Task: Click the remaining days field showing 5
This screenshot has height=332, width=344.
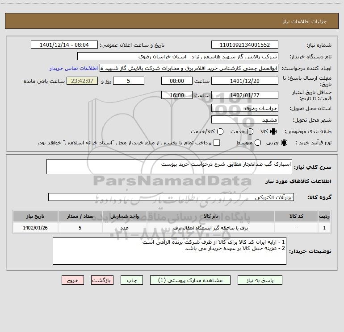Action: 129,81
